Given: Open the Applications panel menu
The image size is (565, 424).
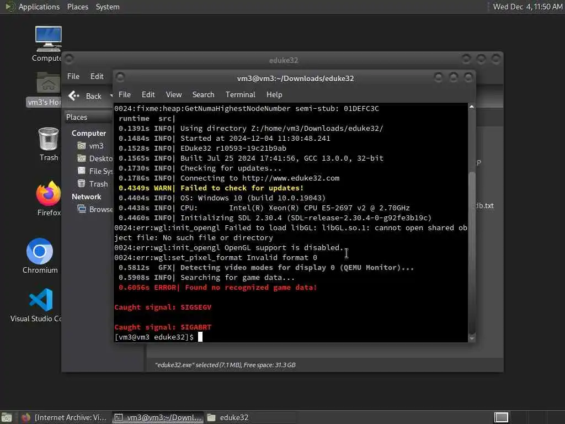Looking at the screenshot, I should tap(39, 7).
